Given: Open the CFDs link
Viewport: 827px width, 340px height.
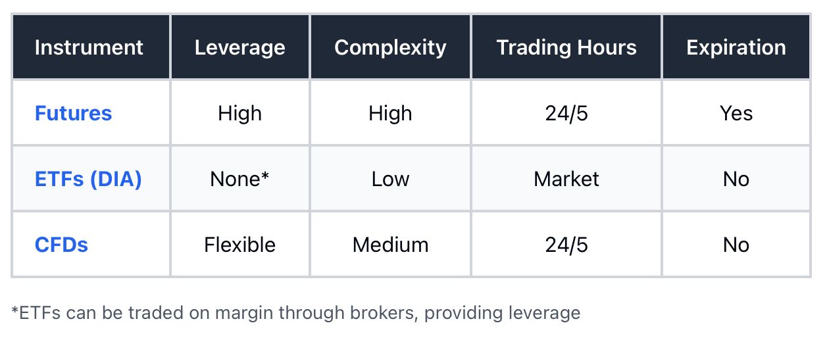Looking at the screenshot, I should point(61,245).
